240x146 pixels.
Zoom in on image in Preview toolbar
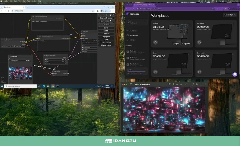point(177,84)
